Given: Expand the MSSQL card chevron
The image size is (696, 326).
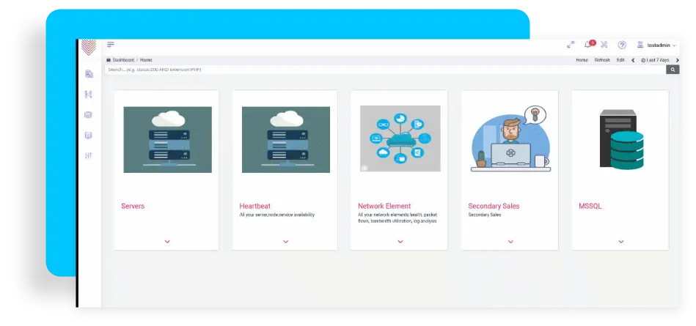Looking at the screenshot, I should coord(621,241).
